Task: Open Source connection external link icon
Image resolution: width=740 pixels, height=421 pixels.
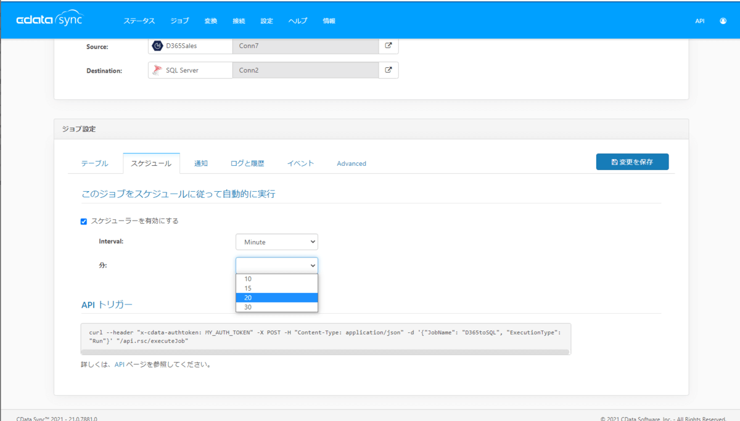Action: point(388,46)
